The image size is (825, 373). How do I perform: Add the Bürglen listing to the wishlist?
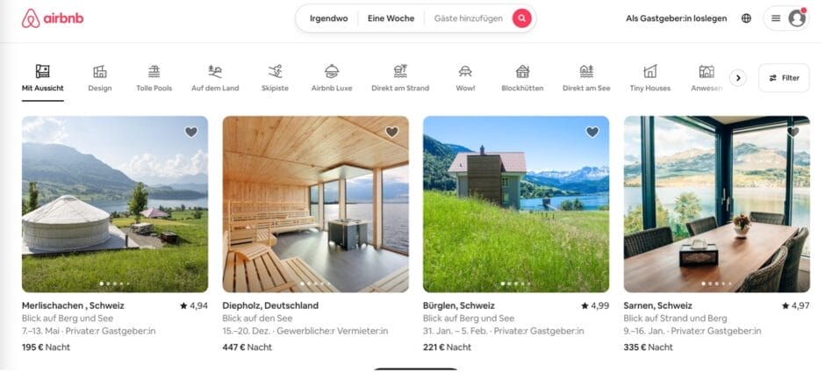tap(592, 132)
